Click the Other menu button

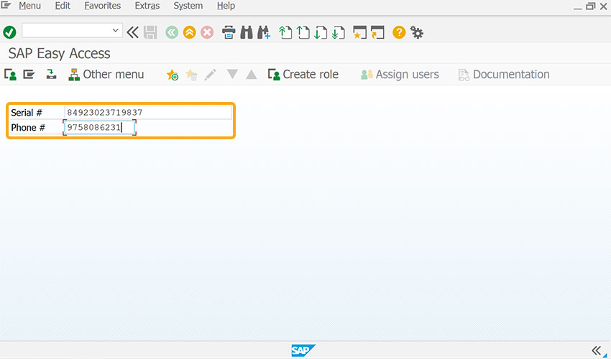point(106,75)
